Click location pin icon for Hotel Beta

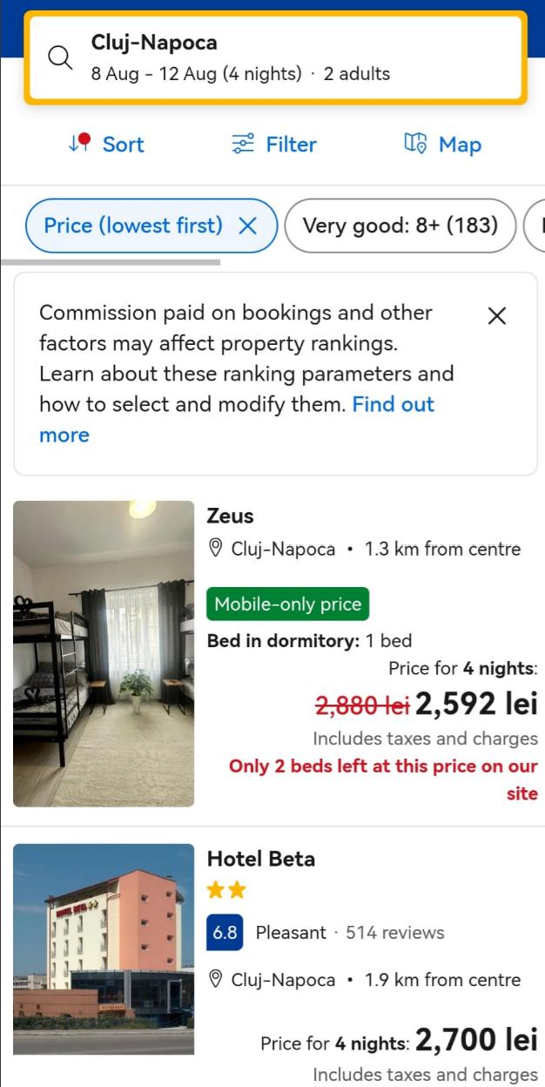click(216, 979)
